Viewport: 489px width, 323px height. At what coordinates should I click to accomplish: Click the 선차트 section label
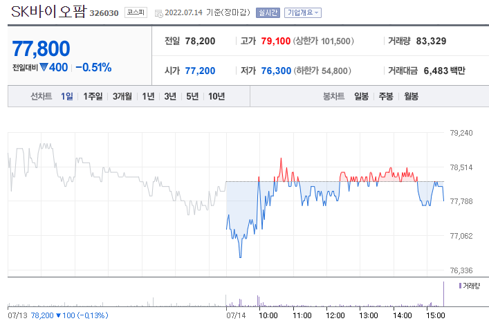click(41, 96)
